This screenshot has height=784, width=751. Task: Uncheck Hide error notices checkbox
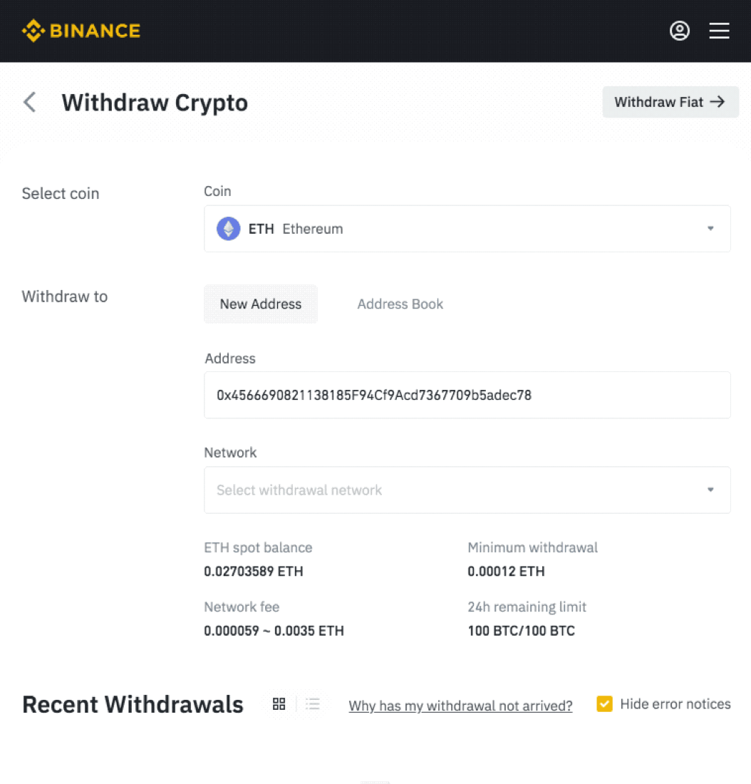(x=604, y=704)
